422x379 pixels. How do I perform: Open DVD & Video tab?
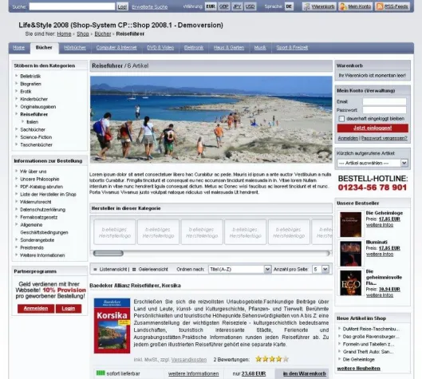160,48
